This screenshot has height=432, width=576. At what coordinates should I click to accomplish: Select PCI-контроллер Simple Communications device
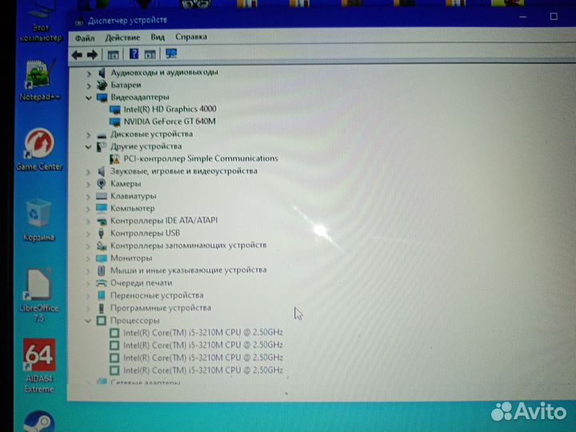[x=194, y=158]
